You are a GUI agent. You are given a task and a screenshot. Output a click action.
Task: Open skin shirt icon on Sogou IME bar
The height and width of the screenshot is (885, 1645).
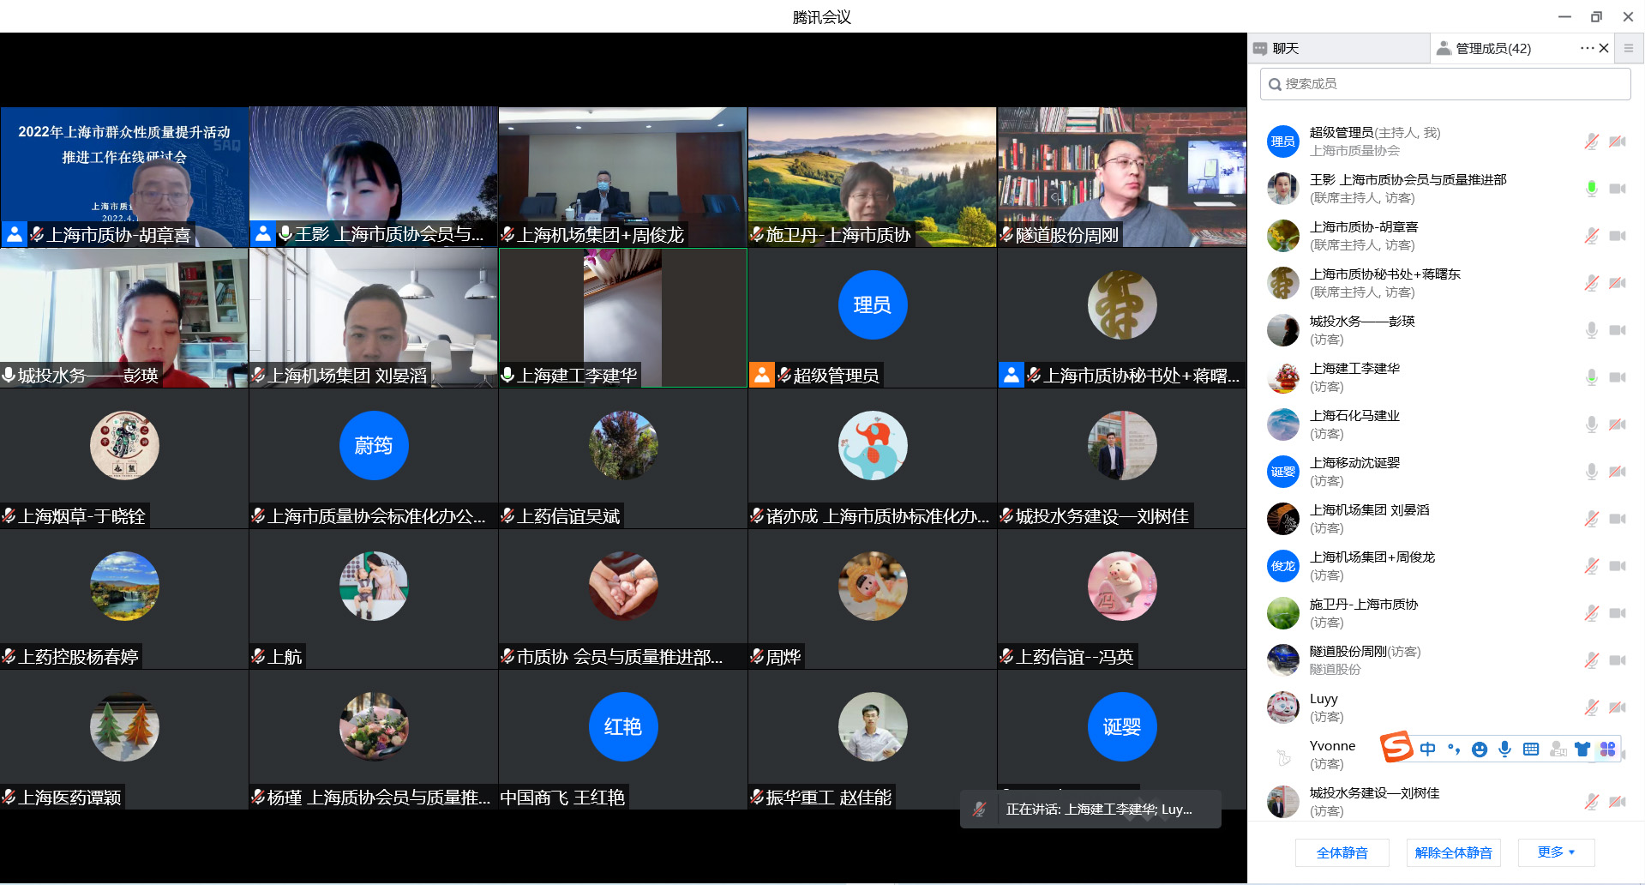pyautogui.click(x=1582, y=749)
